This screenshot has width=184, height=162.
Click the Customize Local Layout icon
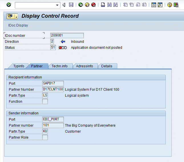coord(176,5)
